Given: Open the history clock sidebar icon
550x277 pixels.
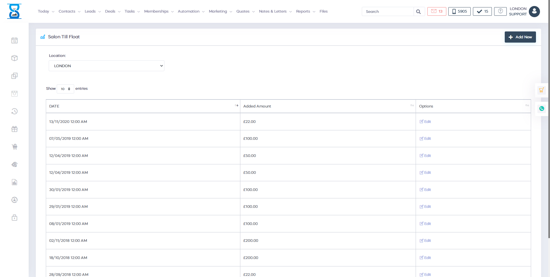Looking at the screenshot, I should pyautogui.click(x=14, y=111).
